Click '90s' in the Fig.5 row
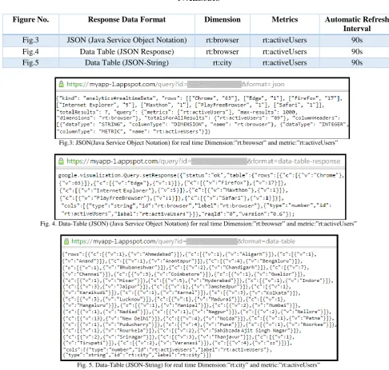389x370 pixels. 357,63
